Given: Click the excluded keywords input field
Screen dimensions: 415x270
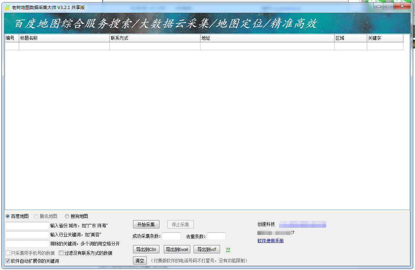Looking at the screenshot, I should point(27,244).
